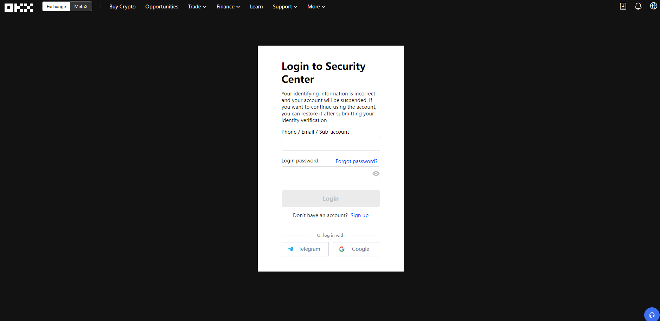Switch to the Exchange mode
The image size is (660, 321).
56,7
